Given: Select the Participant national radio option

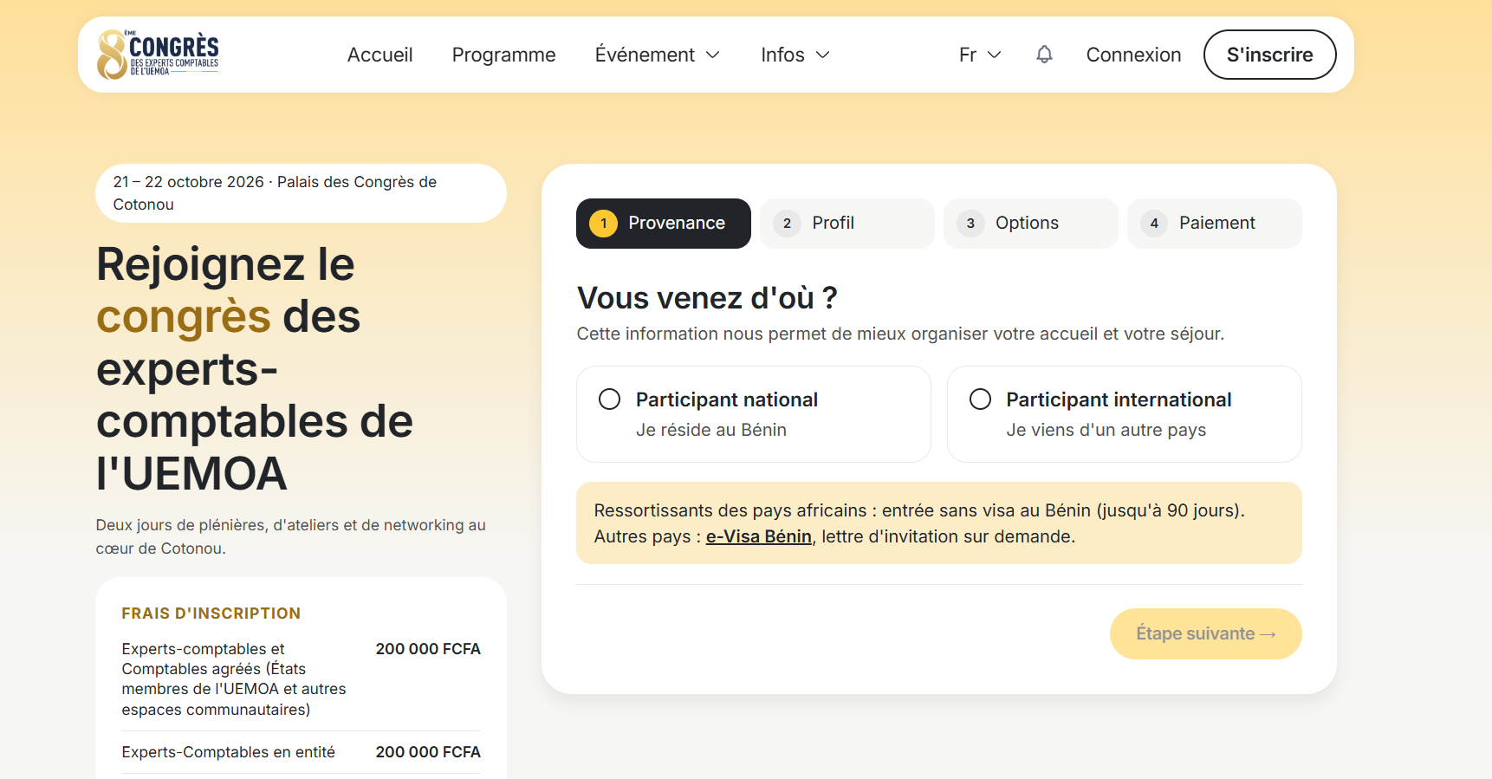Looking at the screenshot, I should point(753,414).
